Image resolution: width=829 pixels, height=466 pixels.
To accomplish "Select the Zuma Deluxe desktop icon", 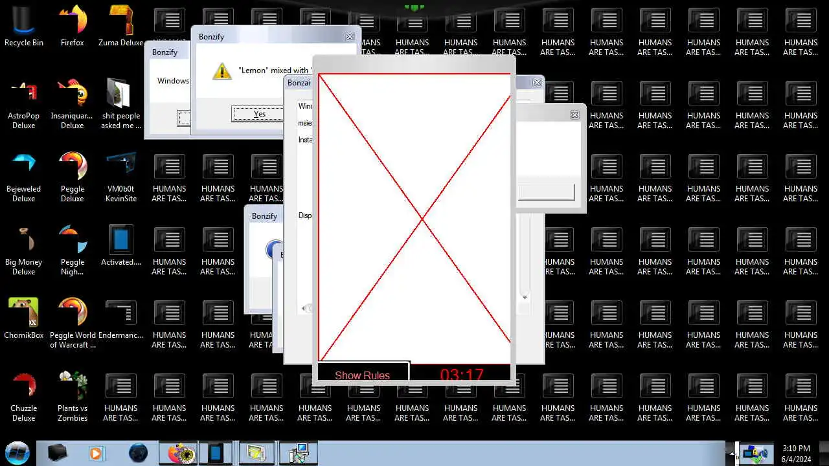I will click(x=121, y=26).
